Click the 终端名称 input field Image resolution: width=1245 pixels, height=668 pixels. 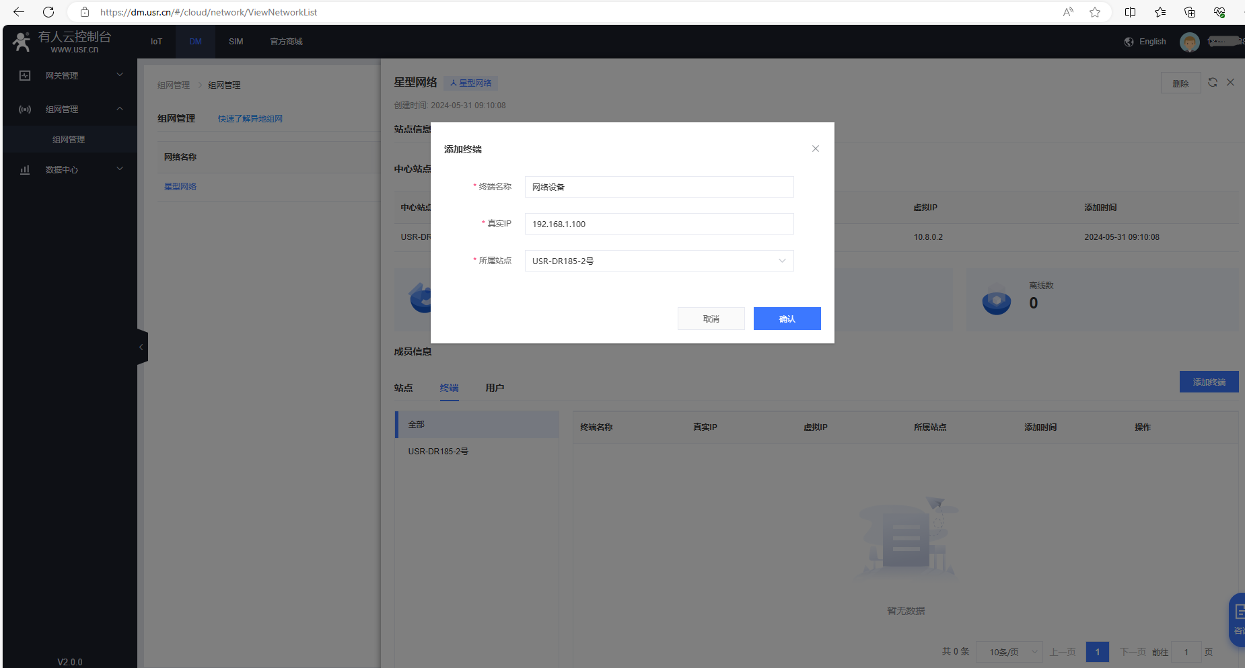tap(659, 187)
